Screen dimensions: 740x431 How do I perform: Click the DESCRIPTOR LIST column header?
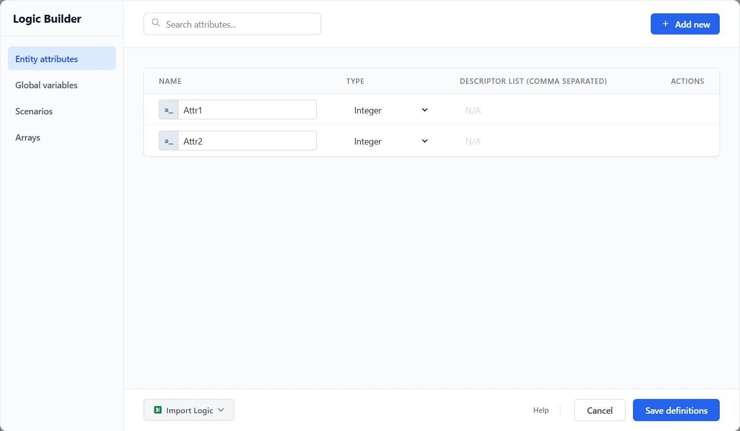coord(533,81)
